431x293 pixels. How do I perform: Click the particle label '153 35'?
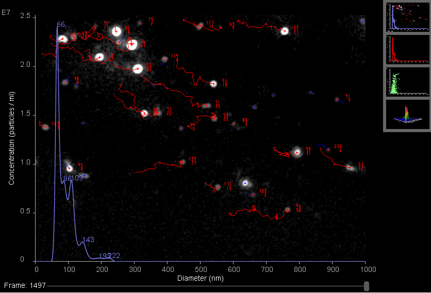(x=148, y=67)
